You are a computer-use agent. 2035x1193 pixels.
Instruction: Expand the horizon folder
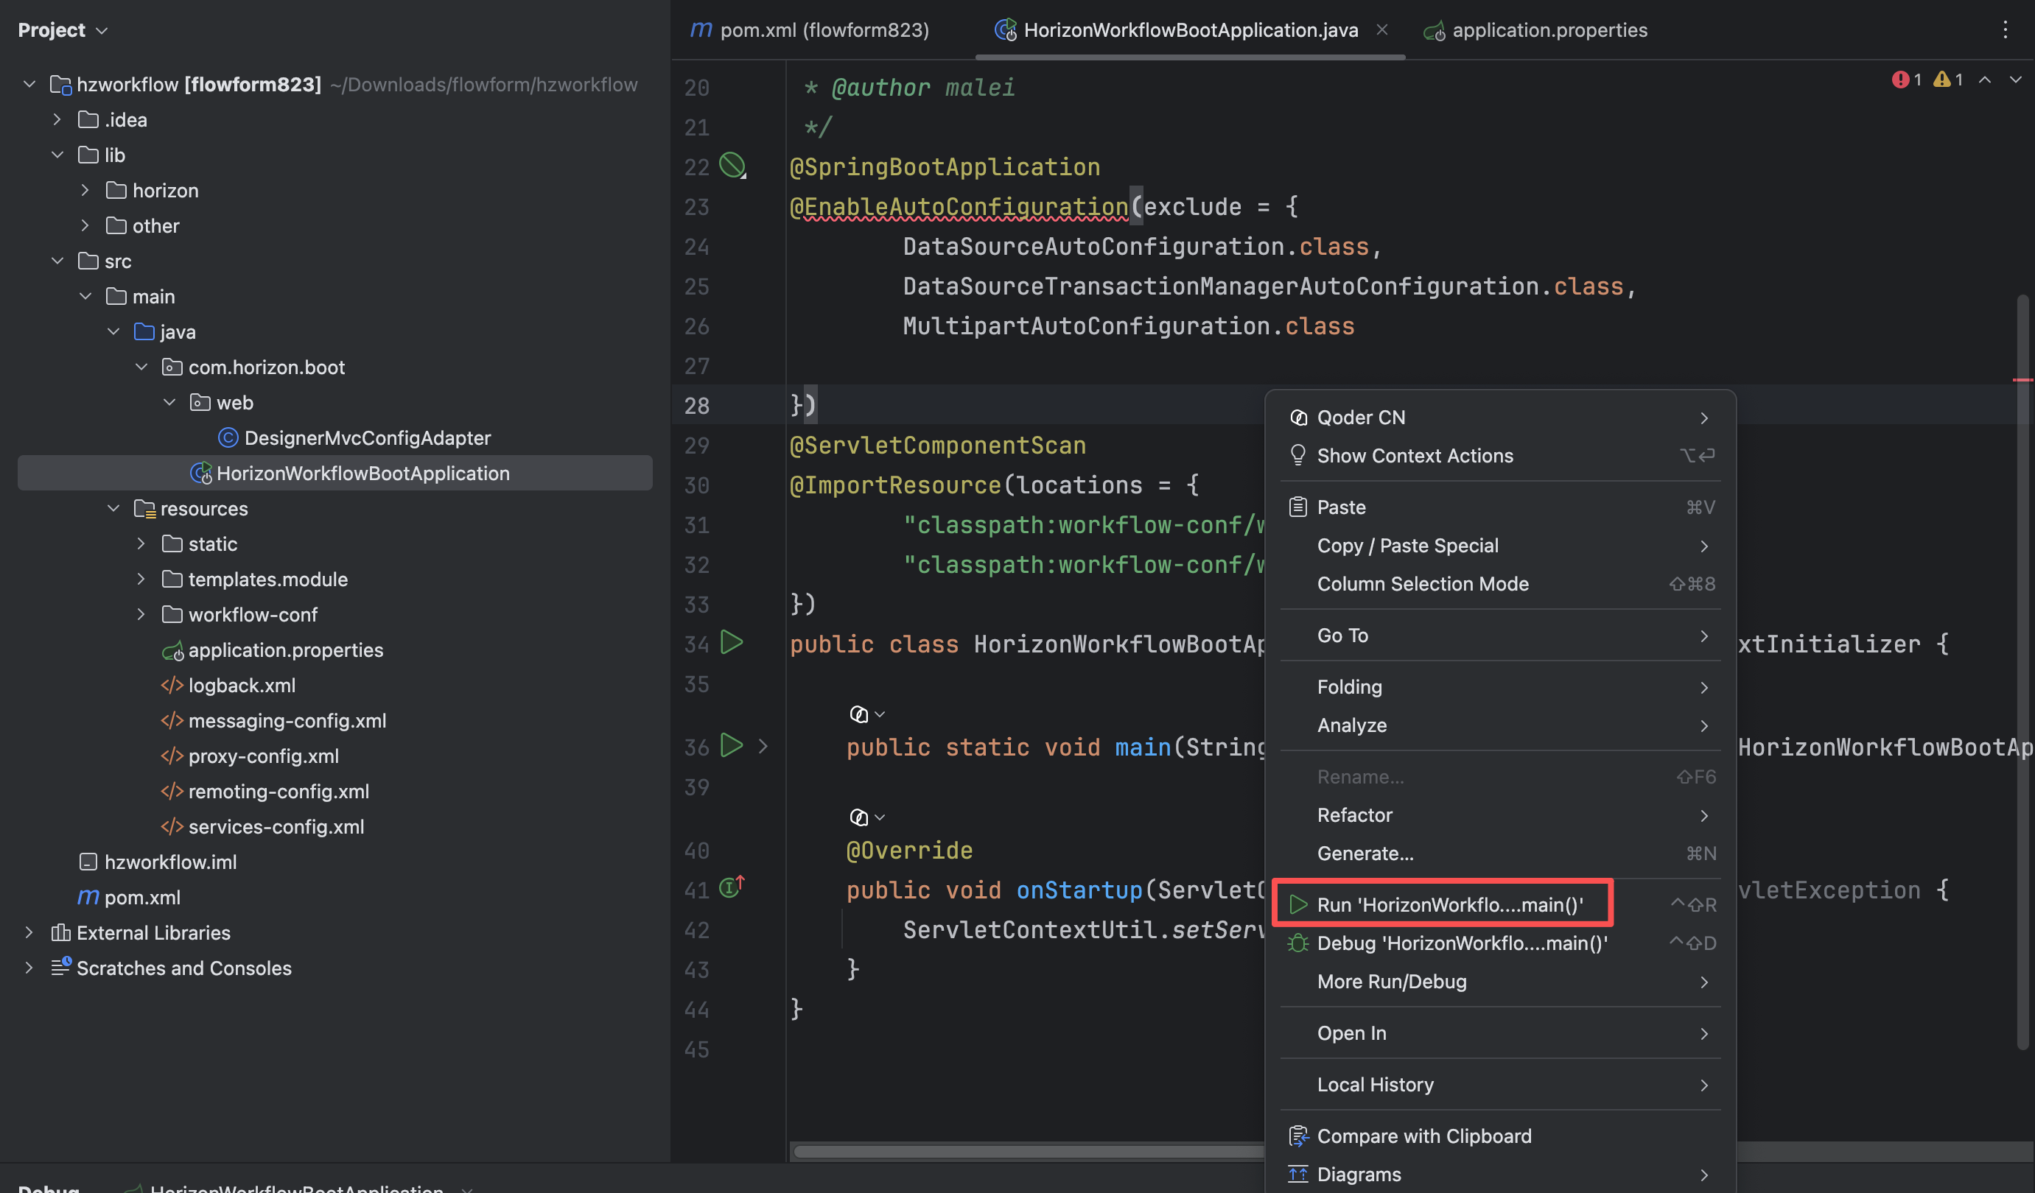[x=85, y=190]
